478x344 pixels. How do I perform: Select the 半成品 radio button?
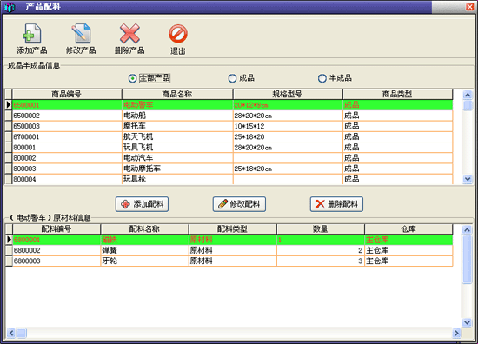pos(322,78)
